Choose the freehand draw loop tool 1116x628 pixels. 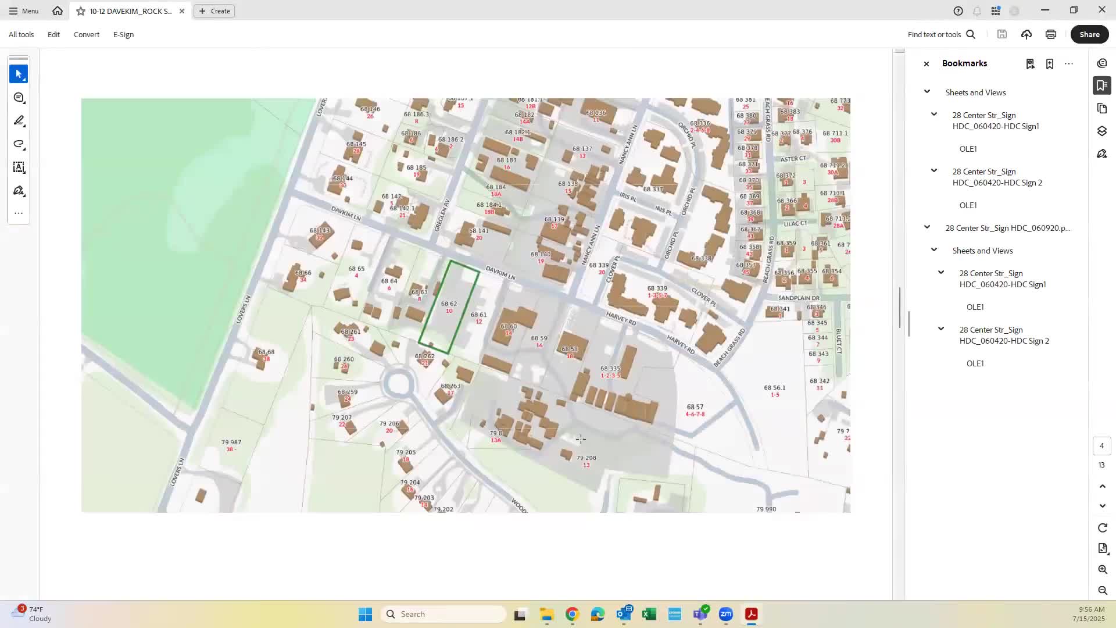click(x=19, y=144)
